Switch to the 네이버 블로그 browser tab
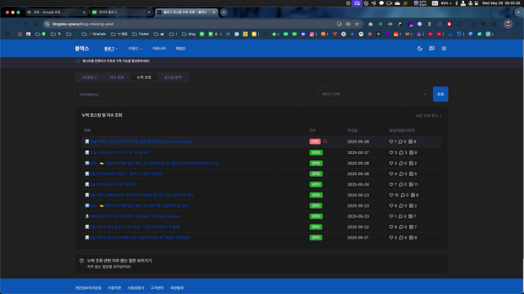524x294 pixels. pyautogui.click(x=121, y=12)
